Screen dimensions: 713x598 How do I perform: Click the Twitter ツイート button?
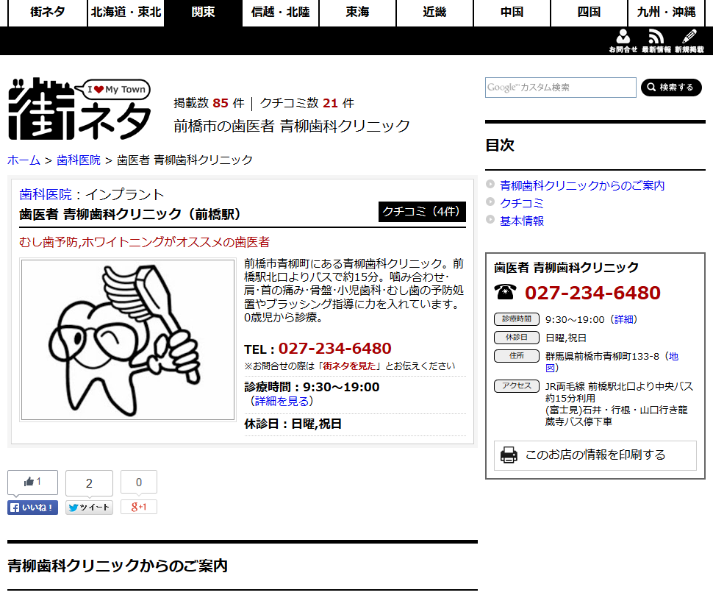pyautogui.click(x=89, y=508)
